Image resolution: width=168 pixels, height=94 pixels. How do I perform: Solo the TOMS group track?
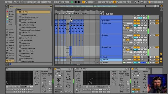142,57
